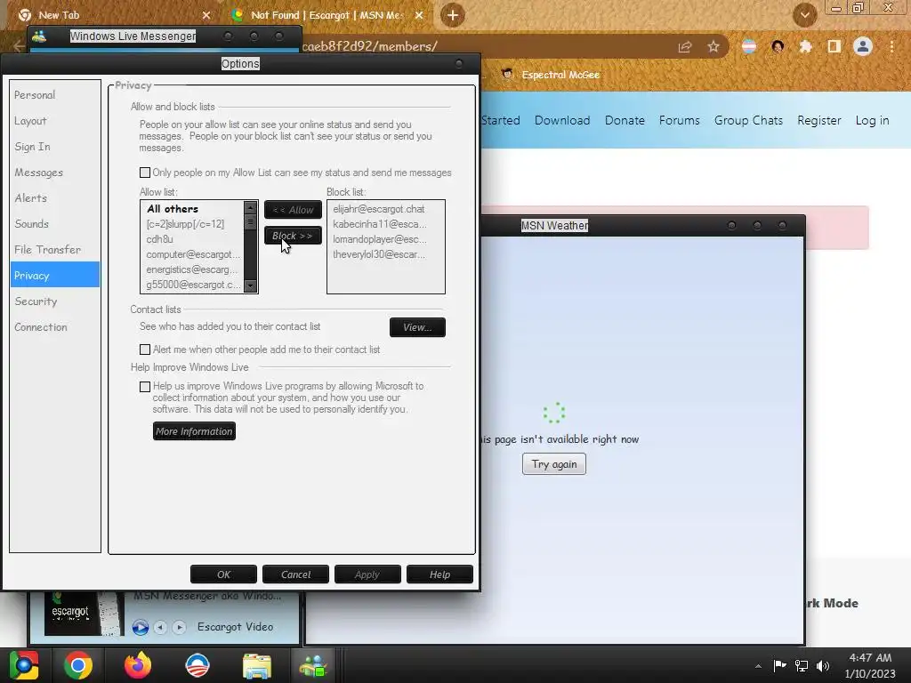The image size is (911, 683).
Task: Open the network icon in system tray
Action: (x=802, y=665)
